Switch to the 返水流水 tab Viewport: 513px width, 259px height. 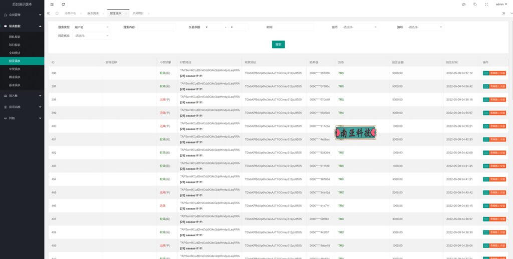[93, 13]
